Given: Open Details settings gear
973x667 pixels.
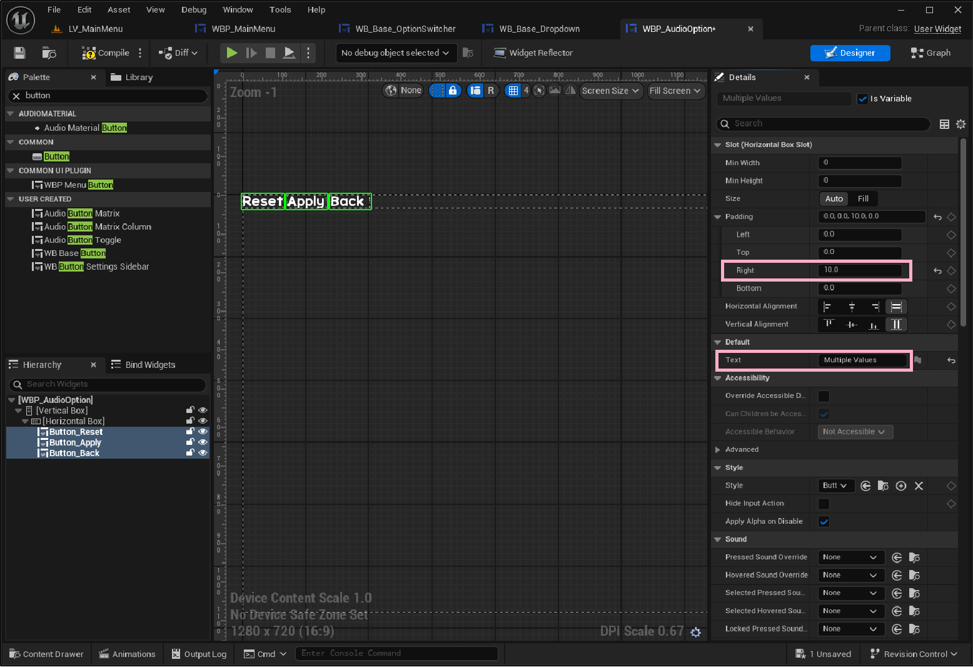Looking at the screenshot, I should click(x=961, y=124).
